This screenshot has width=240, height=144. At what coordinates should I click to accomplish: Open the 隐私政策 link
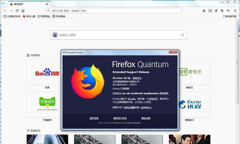[146, 118]
